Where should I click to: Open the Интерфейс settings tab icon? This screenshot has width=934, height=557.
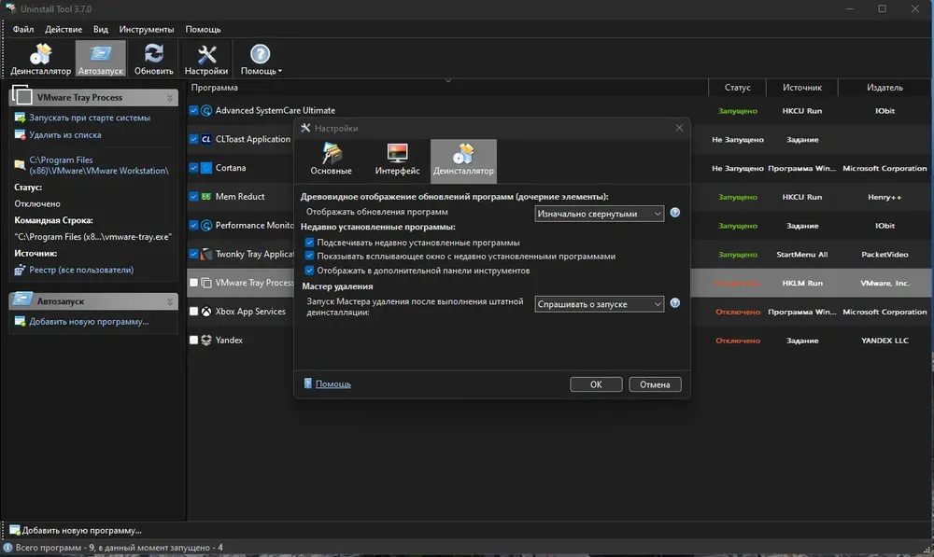point(397,160)
